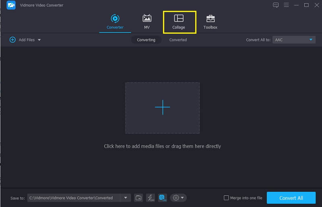322x207 pixels.
Task: Switch to the Converted tab
Action: (178, 40)
